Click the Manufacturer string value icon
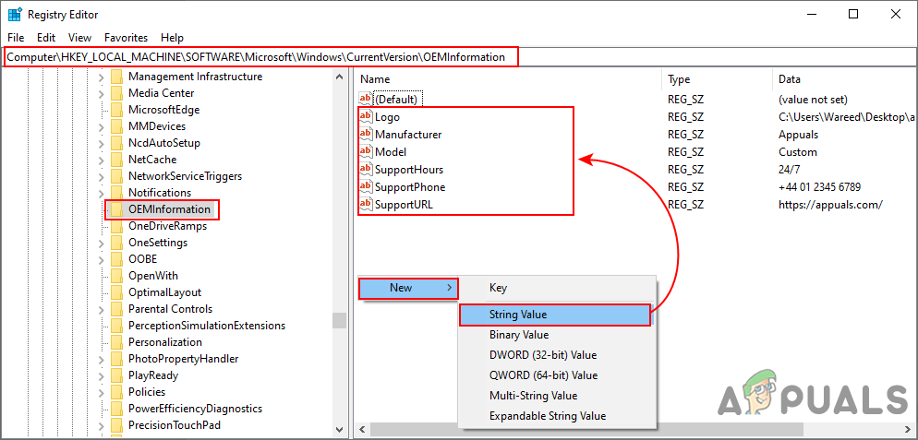 [366, 135]
